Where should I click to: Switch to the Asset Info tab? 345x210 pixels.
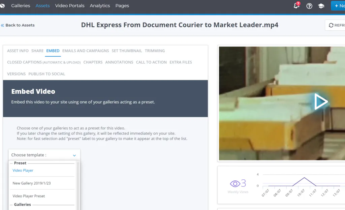coord(18,51)
